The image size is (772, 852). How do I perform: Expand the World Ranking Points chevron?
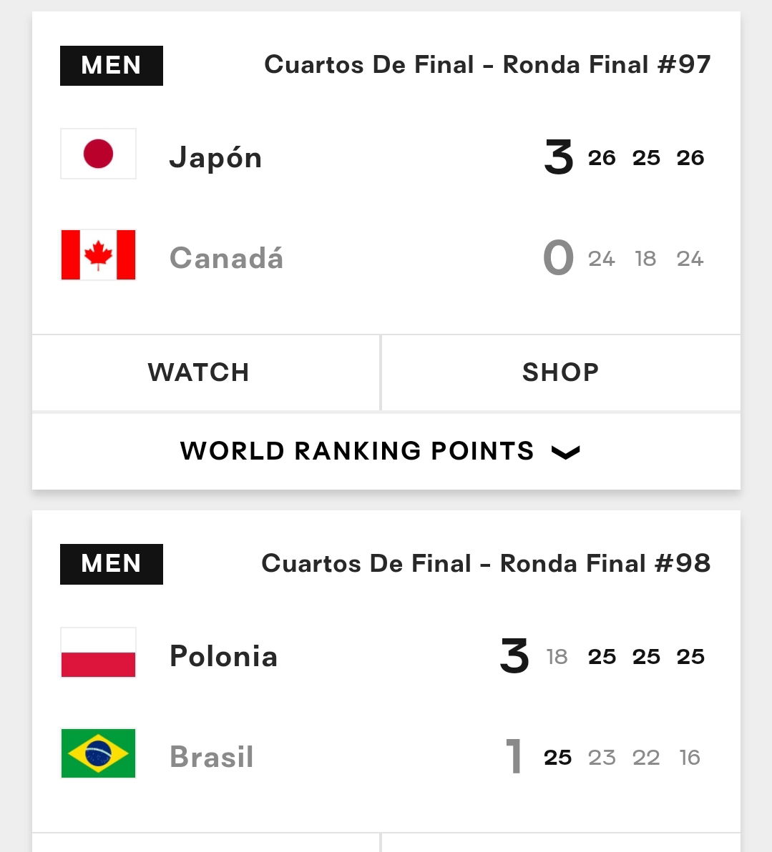[566, 452]
